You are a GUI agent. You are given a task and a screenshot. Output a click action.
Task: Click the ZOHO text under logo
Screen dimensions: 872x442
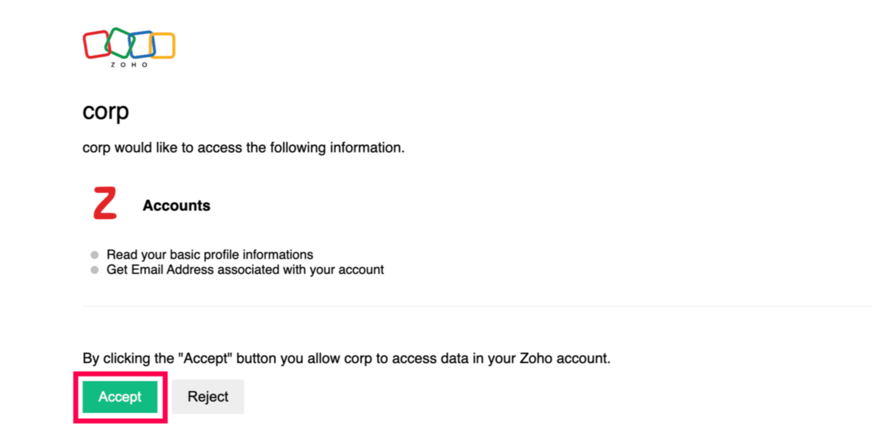coord(129,65)
